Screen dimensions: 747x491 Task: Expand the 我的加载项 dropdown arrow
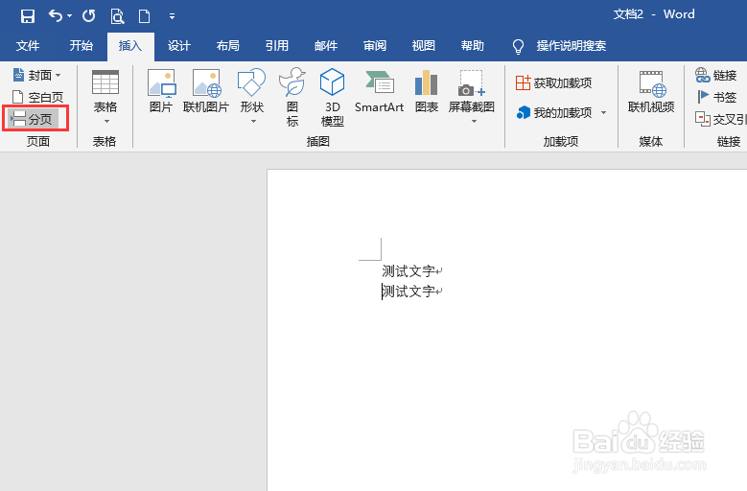point(603,113)
